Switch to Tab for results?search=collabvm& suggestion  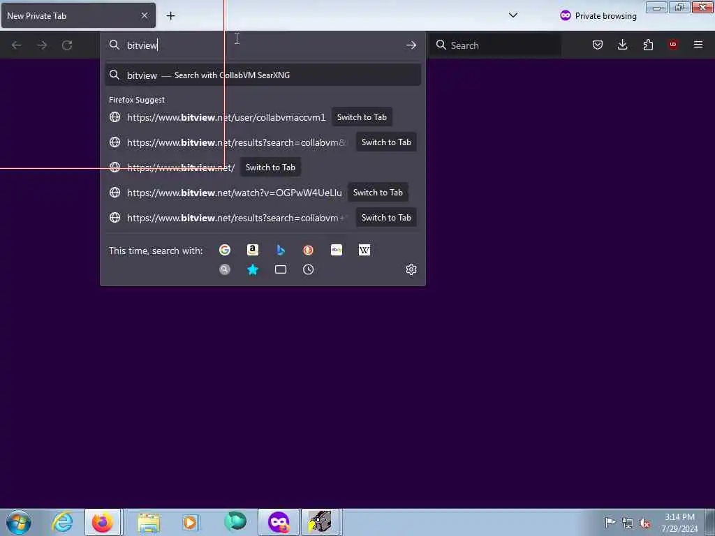pyautogui.click(x=386, y=142)
